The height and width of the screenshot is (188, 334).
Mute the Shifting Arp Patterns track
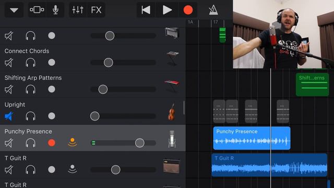9,89
